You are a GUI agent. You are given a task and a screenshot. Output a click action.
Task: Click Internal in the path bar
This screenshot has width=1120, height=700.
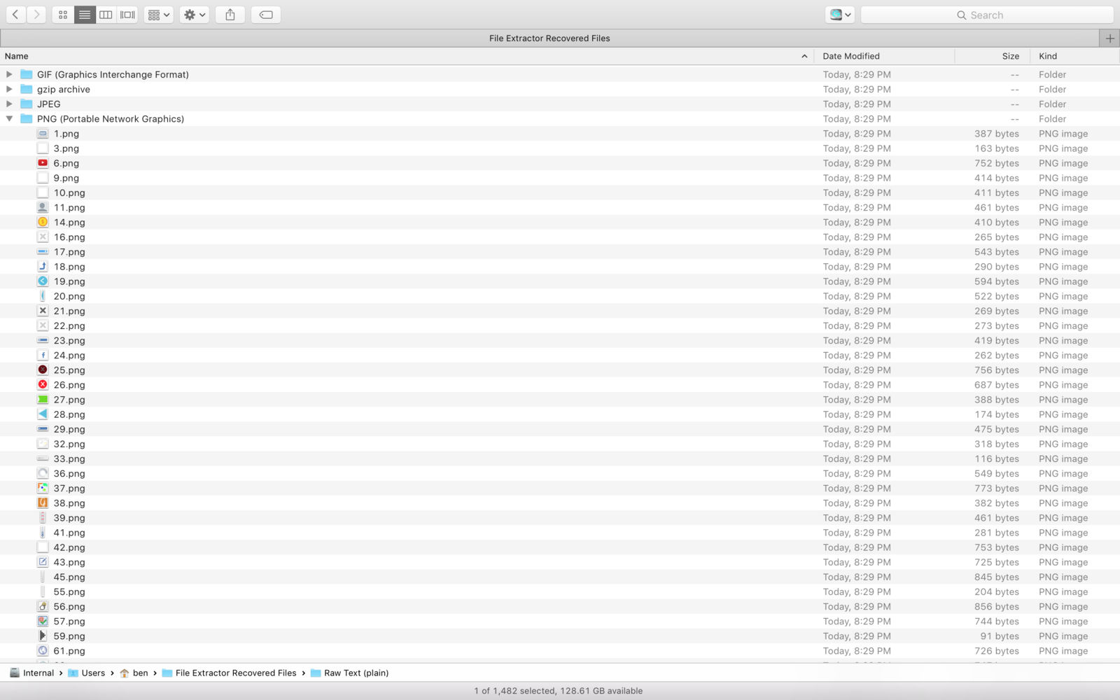[31, 673]
